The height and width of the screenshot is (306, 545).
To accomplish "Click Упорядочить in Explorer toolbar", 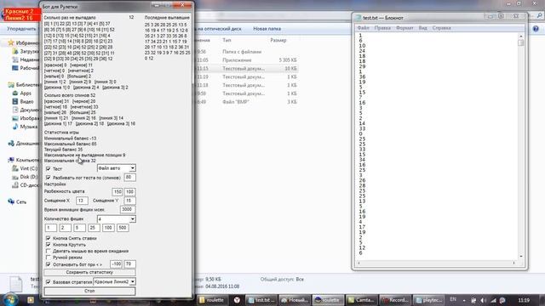I will point(21,29).
